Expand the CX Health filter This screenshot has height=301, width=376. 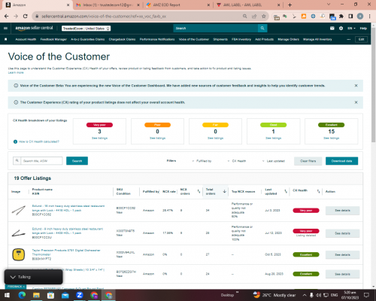pos(237,161)
